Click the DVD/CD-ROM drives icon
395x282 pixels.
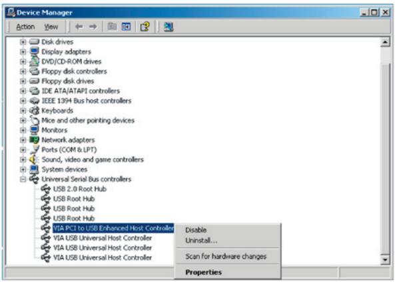[x=34, y=61]
